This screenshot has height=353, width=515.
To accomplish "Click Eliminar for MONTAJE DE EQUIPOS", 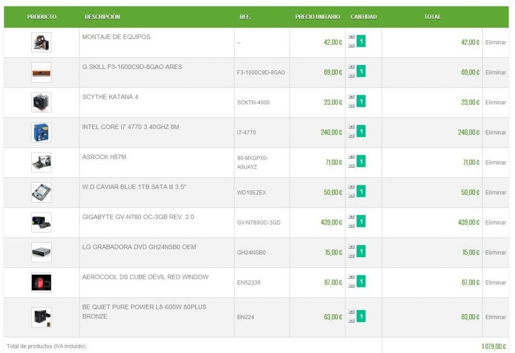I will click(x=495, y=42).
